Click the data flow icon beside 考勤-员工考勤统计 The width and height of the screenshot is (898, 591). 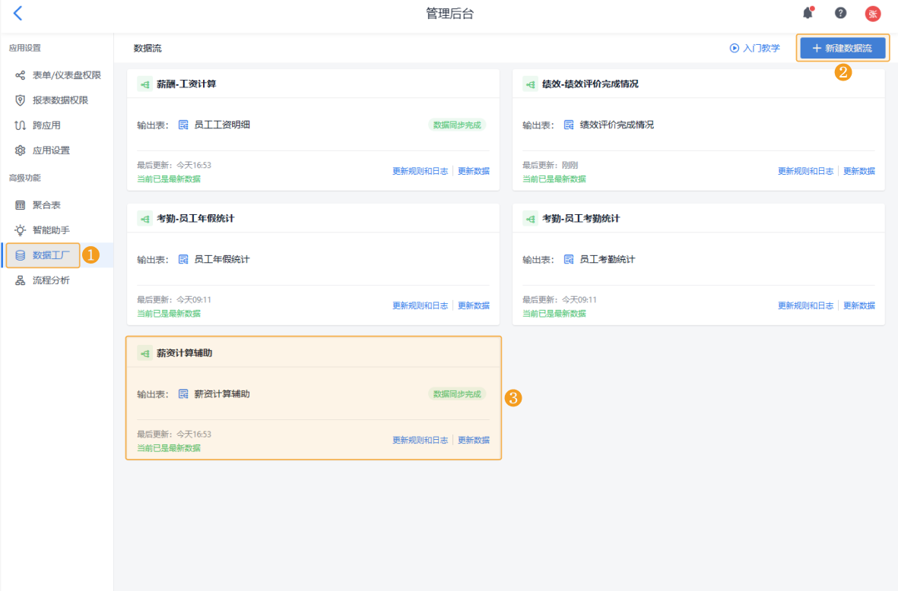[530, 219]
